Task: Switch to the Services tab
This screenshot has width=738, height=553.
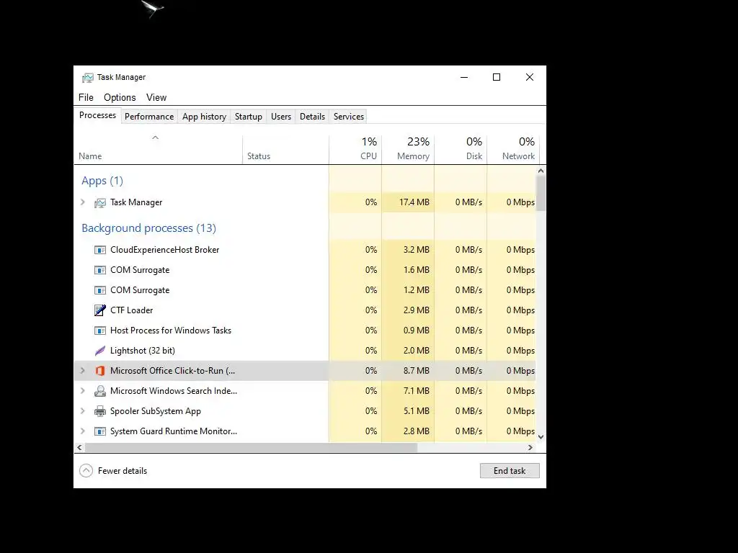Action: tap(349, 117)
